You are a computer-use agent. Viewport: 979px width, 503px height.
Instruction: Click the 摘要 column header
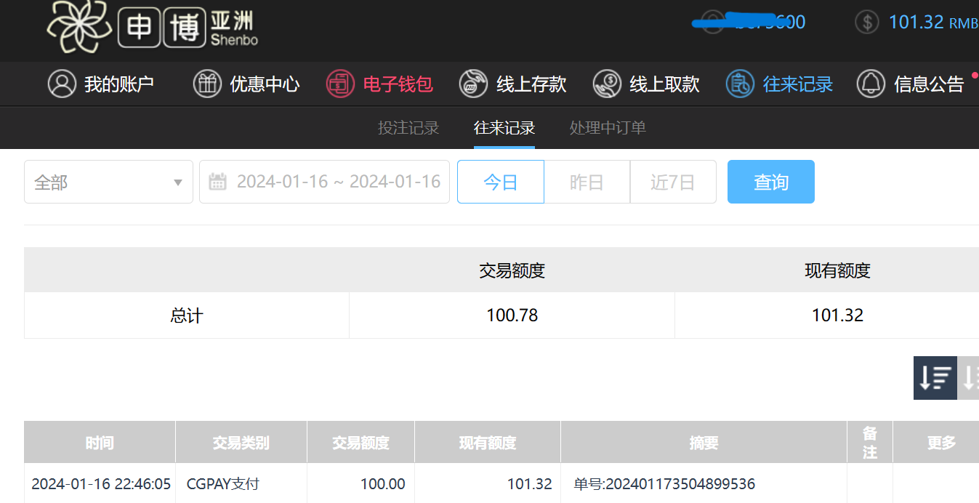click(x=704, y=443)
